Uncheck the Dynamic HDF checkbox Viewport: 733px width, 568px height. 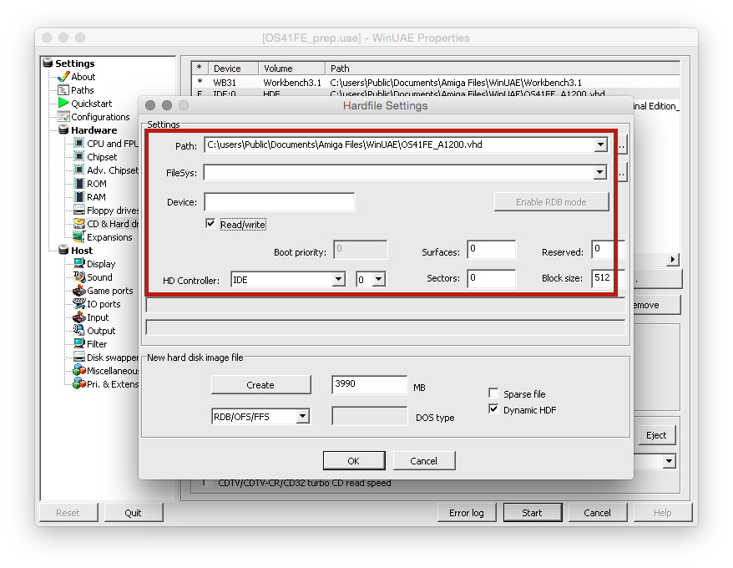tap(493, 409)
